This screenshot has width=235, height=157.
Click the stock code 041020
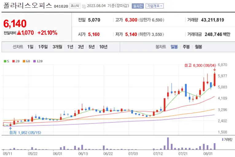[x=61, y=6]
